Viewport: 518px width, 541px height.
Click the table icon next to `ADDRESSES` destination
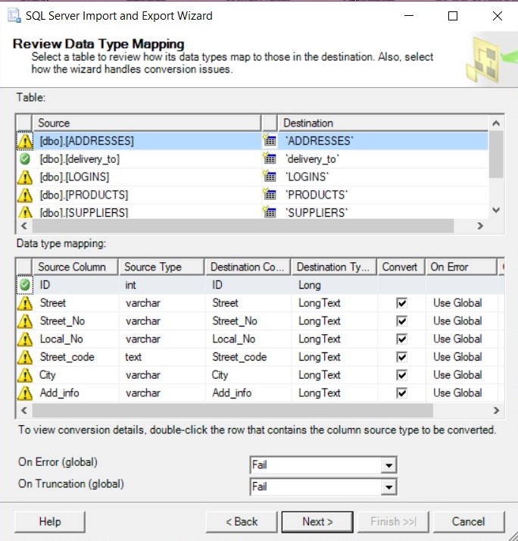click(x=270, y=140)
